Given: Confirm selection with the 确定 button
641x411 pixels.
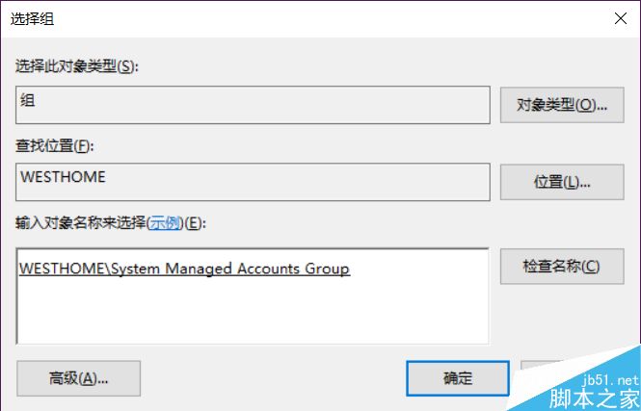Looking at the screenshot, I should coord(458,378).
